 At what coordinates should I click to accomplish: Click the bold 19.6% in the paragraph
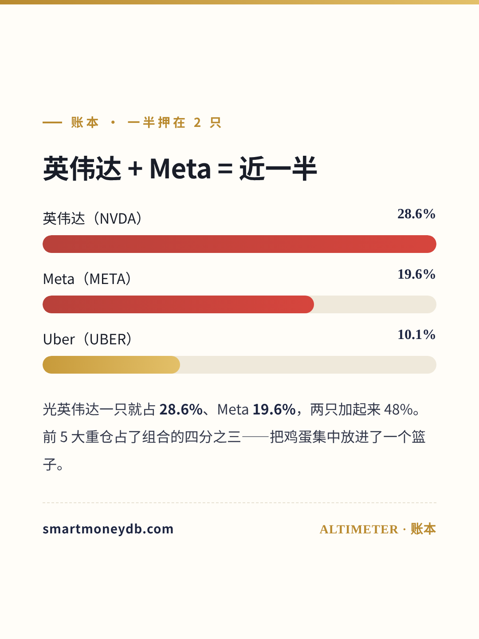click(274, 409)
